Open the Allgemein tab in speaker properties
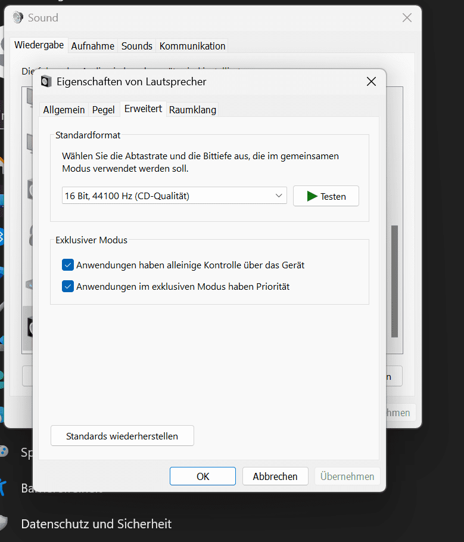Viewport: 464px width, 542px height. pyautogui.click(x=64, y=110)
